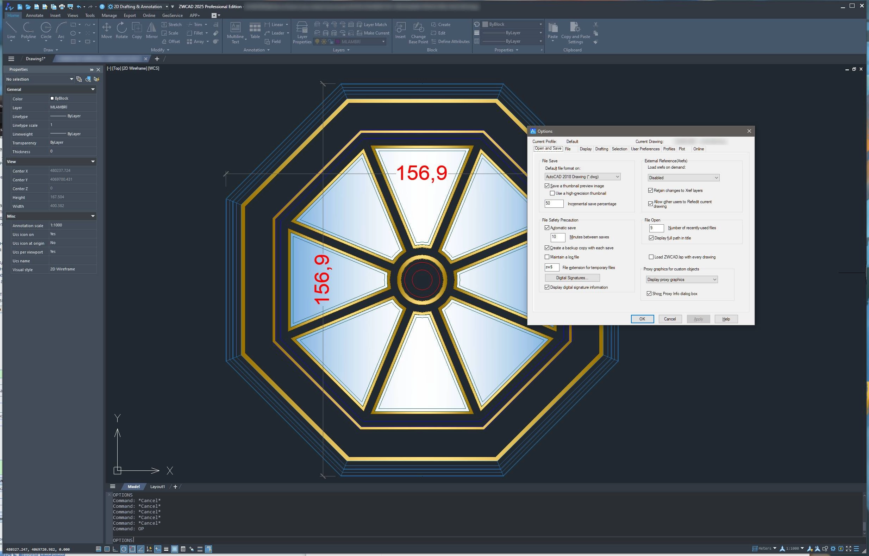Toggle the Automatic save checkbox
The height and width of the screenshot is (556, 869).
[547, 228]
